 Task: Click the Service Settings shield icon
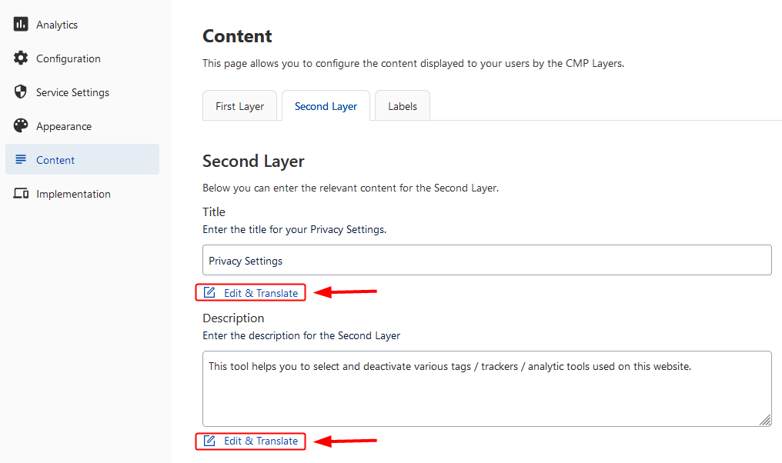[x=21, y=92]
